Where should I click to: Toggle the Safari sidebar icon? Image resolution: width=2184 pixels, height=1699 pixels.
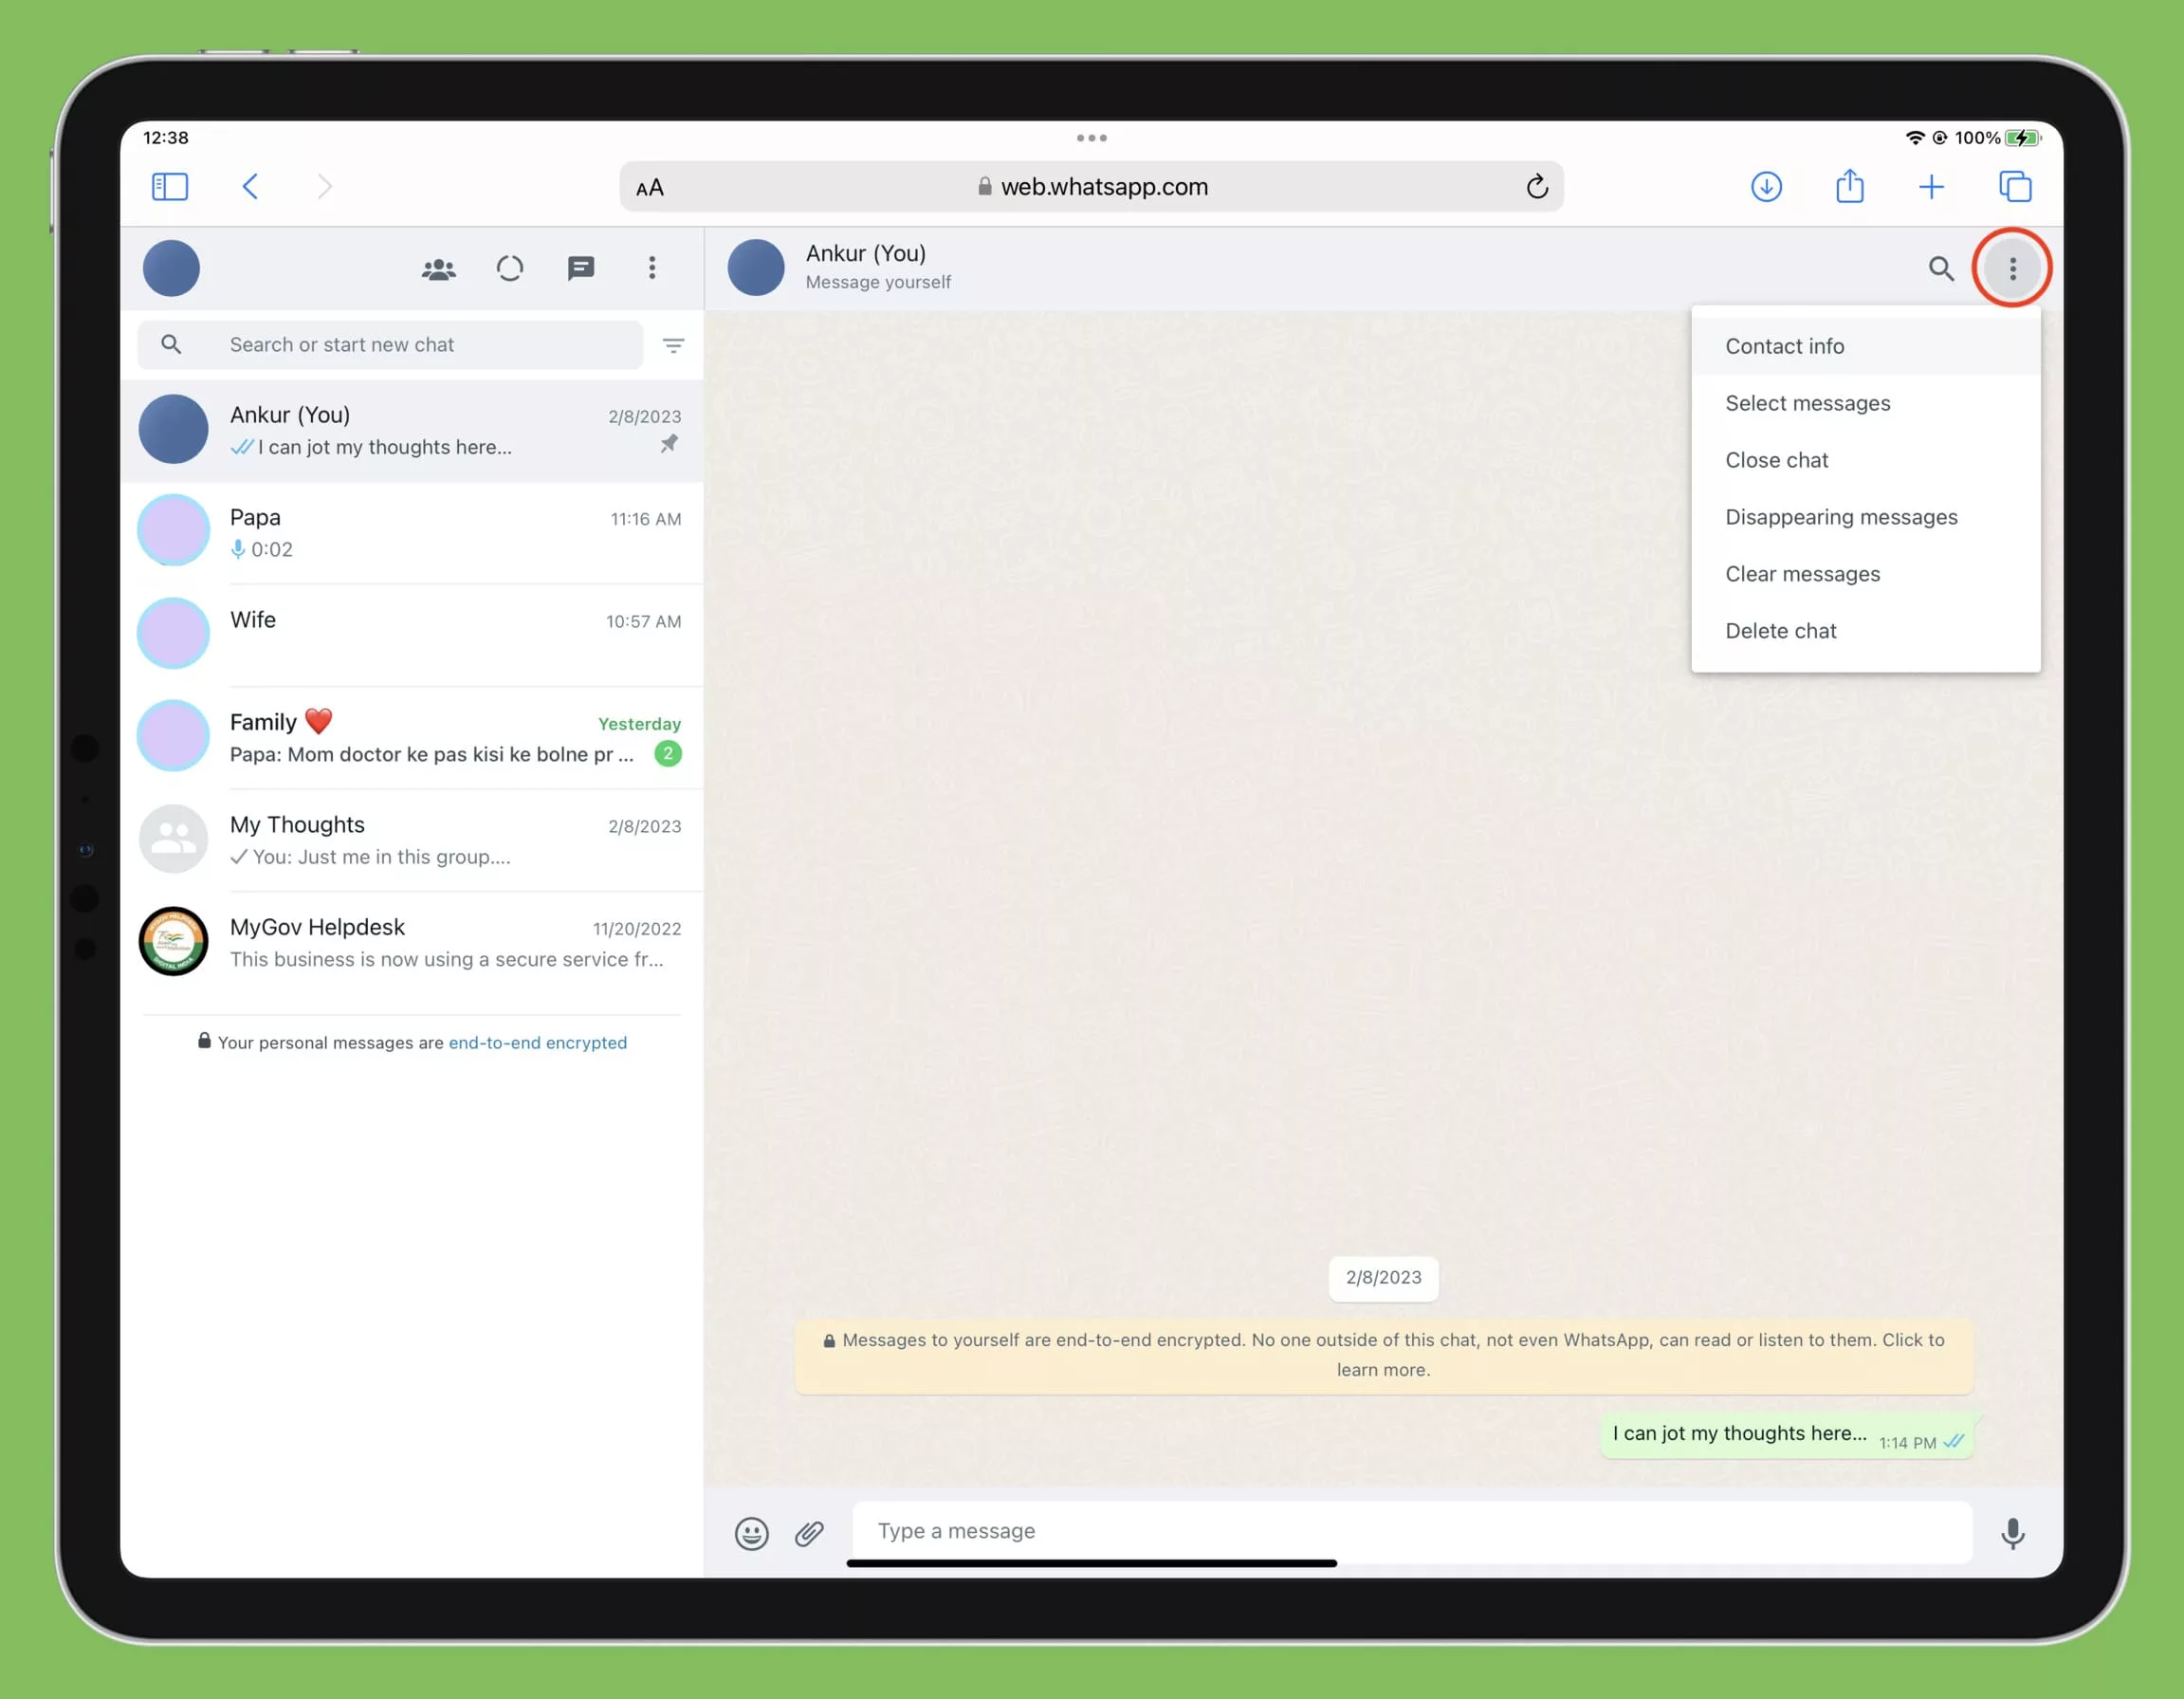pos(170,186)
